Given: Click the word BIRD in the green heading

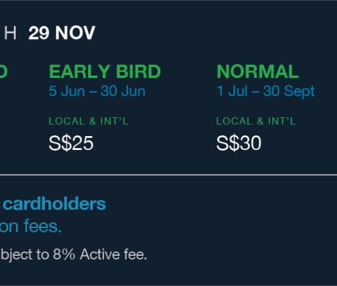Looking at the screenshot, I should (138, 71).
